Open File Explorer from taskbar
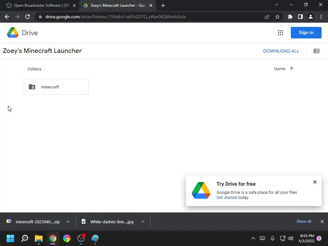The width and height of the screenshot is (328, 246). 39,238
